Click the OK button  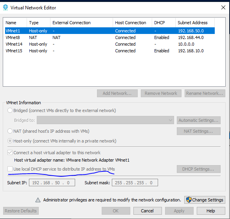116,211
